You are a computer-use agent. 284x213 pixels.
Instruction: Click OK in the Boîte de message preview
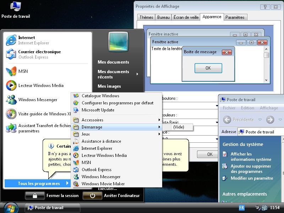(208, 68)
